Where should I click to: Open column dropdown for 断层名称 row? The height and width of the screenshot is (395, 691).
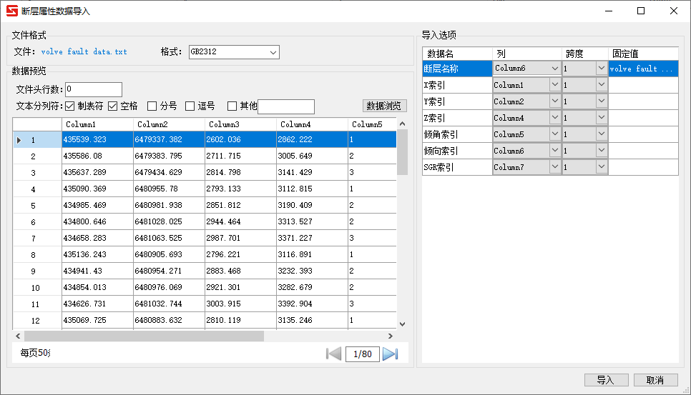coord(555,68)
